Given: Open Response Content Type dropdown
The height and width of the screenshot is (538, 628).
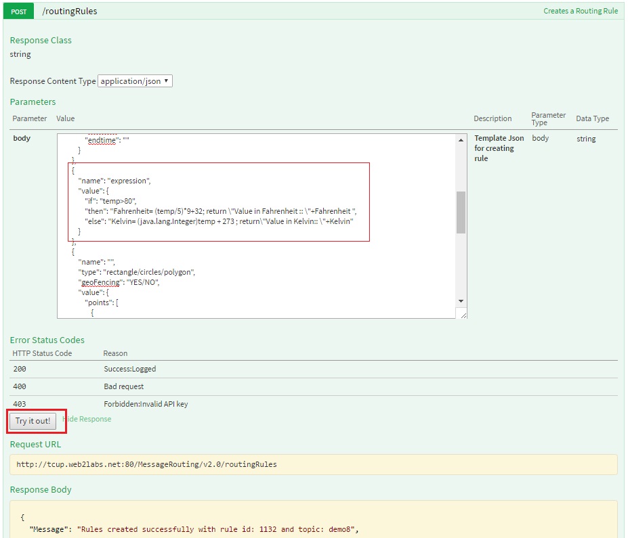Looking at the screenshot, I should pyautogui.click(x=135, y=81).
